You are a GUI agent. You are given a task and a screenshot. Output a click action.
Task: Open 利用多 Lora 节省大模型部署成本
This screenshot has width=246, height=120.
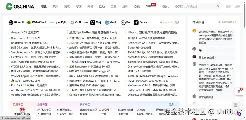click(146, 38)
